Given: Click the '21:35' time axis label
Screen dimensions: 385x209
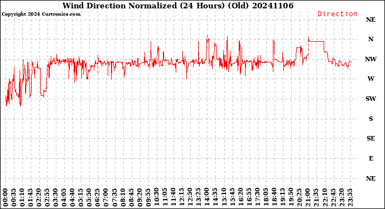Looking at the screenshot, I should click(316, 197).
